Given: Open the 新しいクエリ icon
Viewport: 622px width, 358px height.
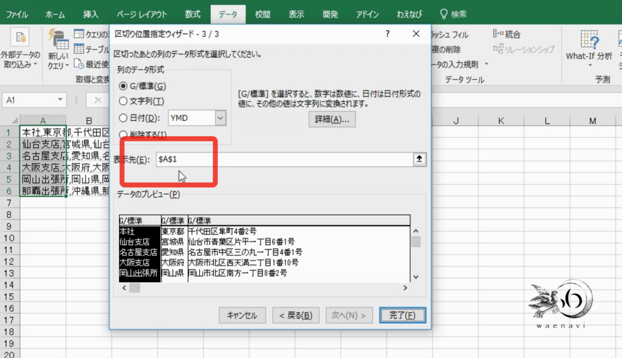Looking at the screenshot, I should (58, 39).
